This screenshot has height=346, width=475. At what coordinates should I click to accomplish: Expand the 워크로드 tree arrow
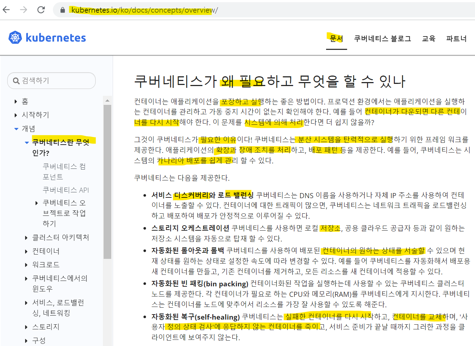[26, 265]
